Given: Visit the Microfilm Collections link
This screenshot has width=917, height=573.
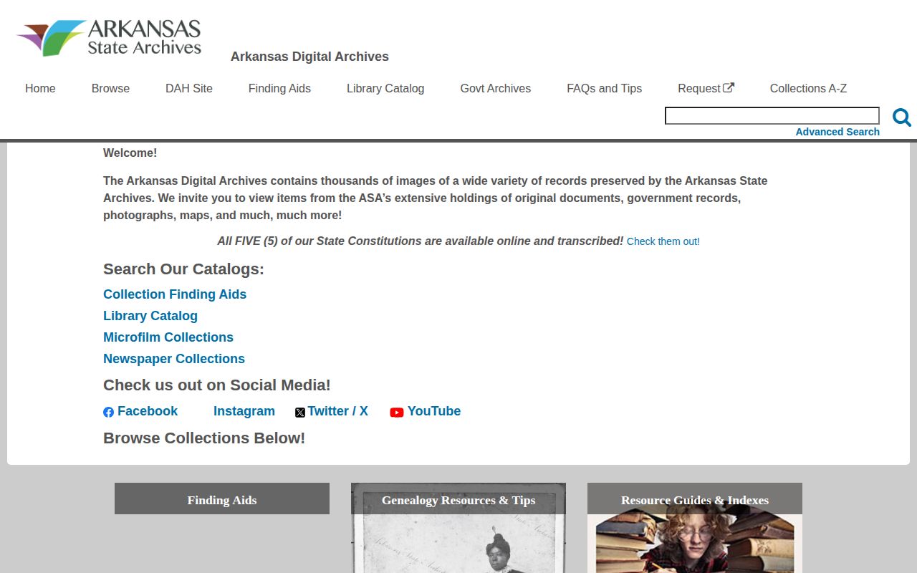Looking at the screenshot, I should tap(168, 337).
